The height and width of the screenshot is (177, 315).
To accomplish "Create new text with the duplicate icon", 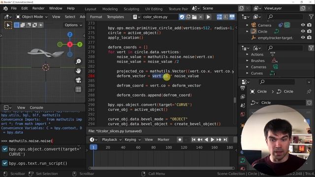I will click(188, 17).
